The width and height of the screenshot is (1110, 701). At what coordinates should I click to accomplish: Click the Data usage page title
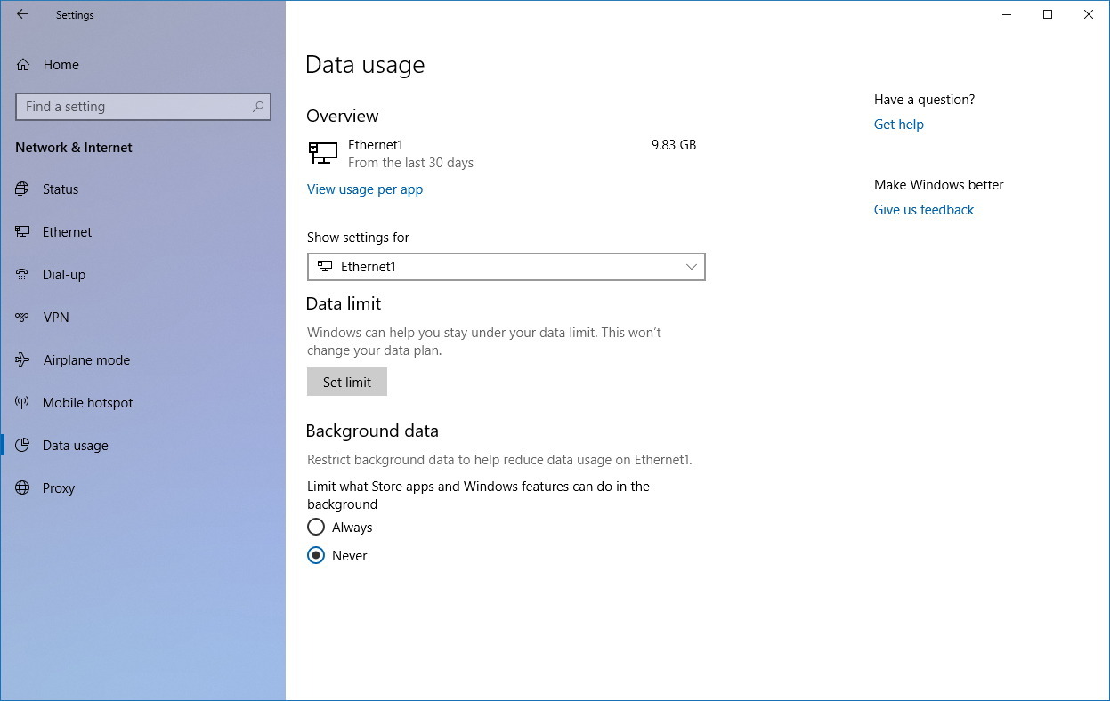[x=365, y=65]
